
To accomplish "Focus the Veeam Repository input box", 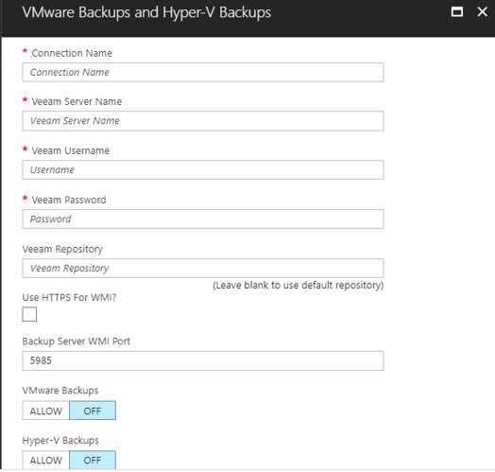I will [203, 269].
